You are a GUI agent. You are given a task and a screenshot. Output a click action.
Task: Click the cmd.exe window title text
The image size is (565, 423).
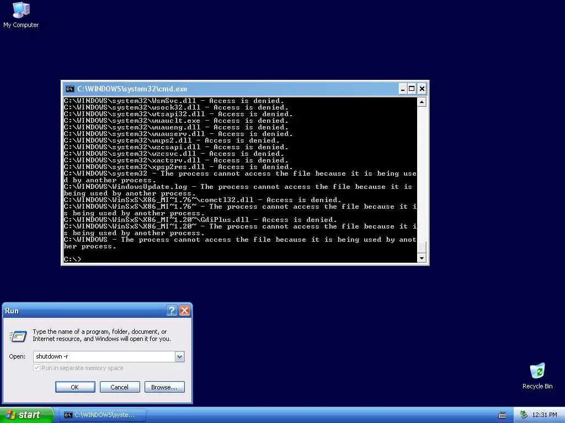(x=132, y=89)
